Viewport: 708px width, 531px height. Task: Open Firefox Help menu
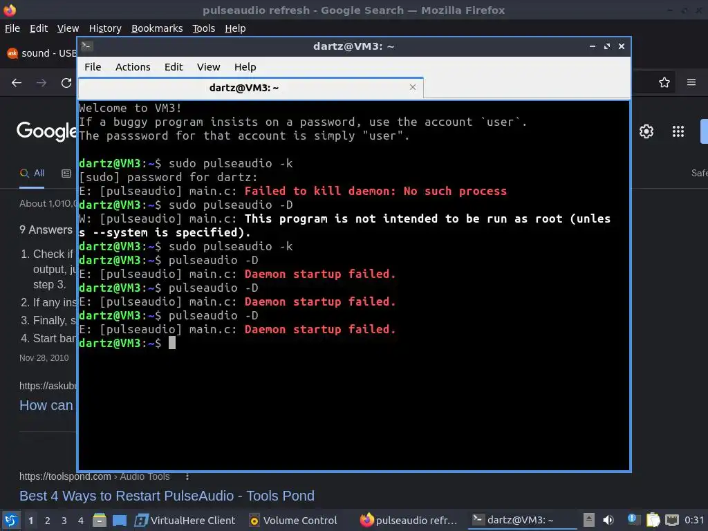click(x=235, y=28)
